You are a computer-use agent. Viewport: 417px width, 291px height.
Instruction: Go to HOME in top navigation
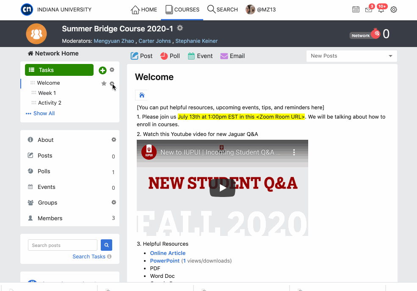click(x=144, y=10)
